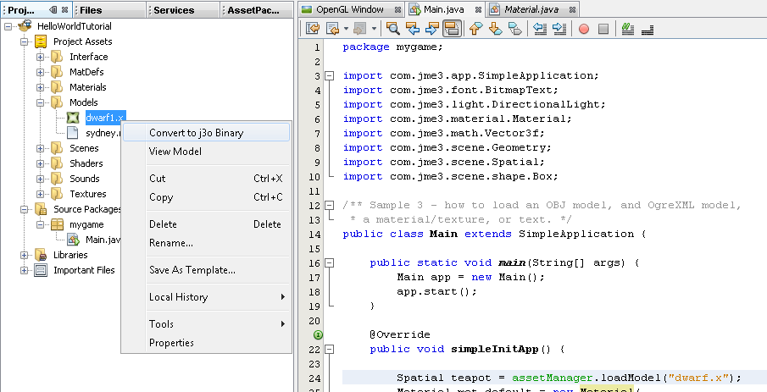Choose View Model in the context menu

point(207,151)
